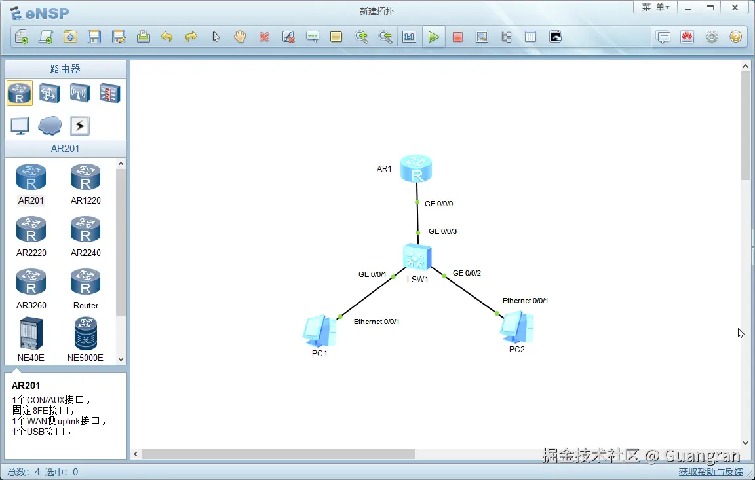755x480 pixels.
Task: Select the AR1 router on the canvas
Action: 416,169
